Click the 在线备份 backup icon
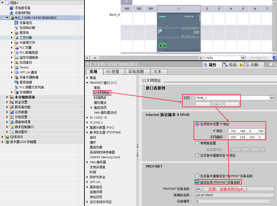The width and height of the screenshot is (277, 206). click(x=16, y=62)
